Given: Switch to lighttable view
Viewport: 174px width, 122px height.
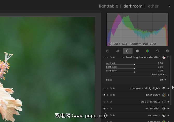Looking at the screenshot, I should click(x=108, y=6).
